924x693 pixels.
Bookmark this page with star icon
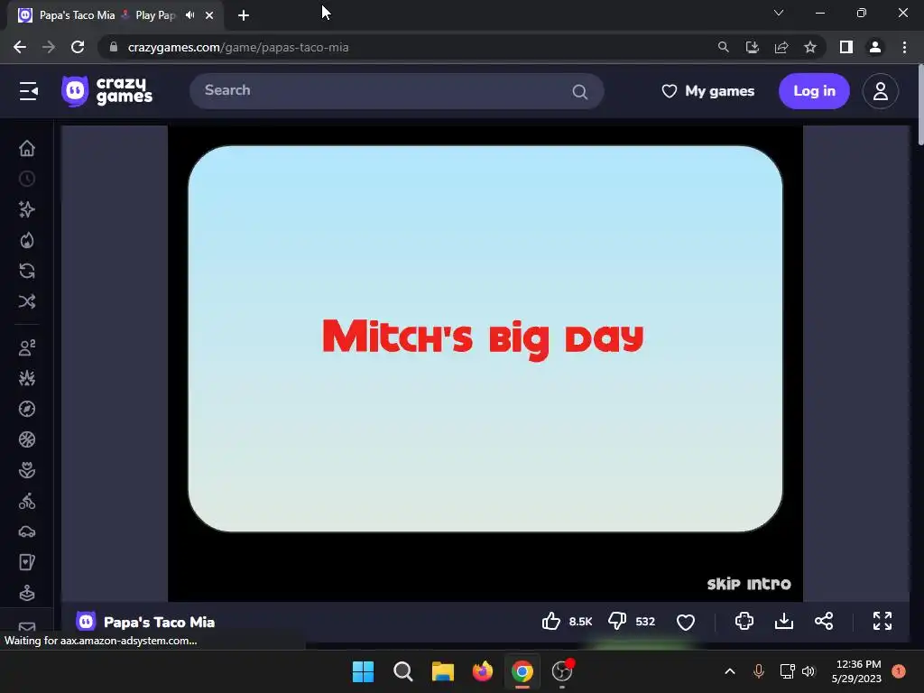pyautogui.click(x=810, y=47)
